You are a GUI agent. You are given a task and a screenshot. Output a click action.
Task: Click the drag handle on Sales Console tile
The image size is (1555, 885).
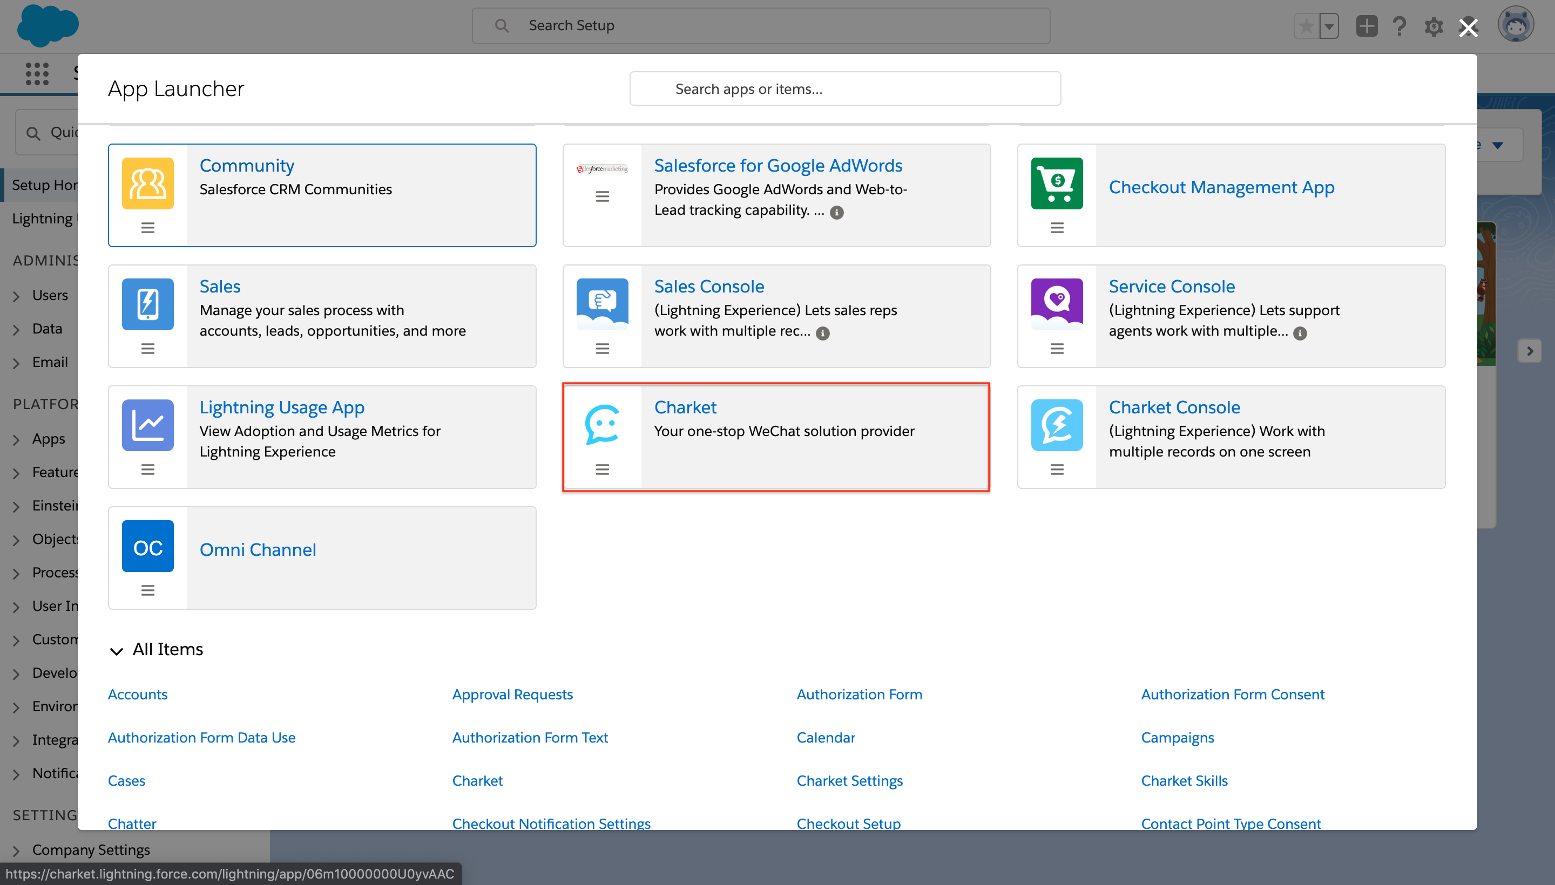602,348
